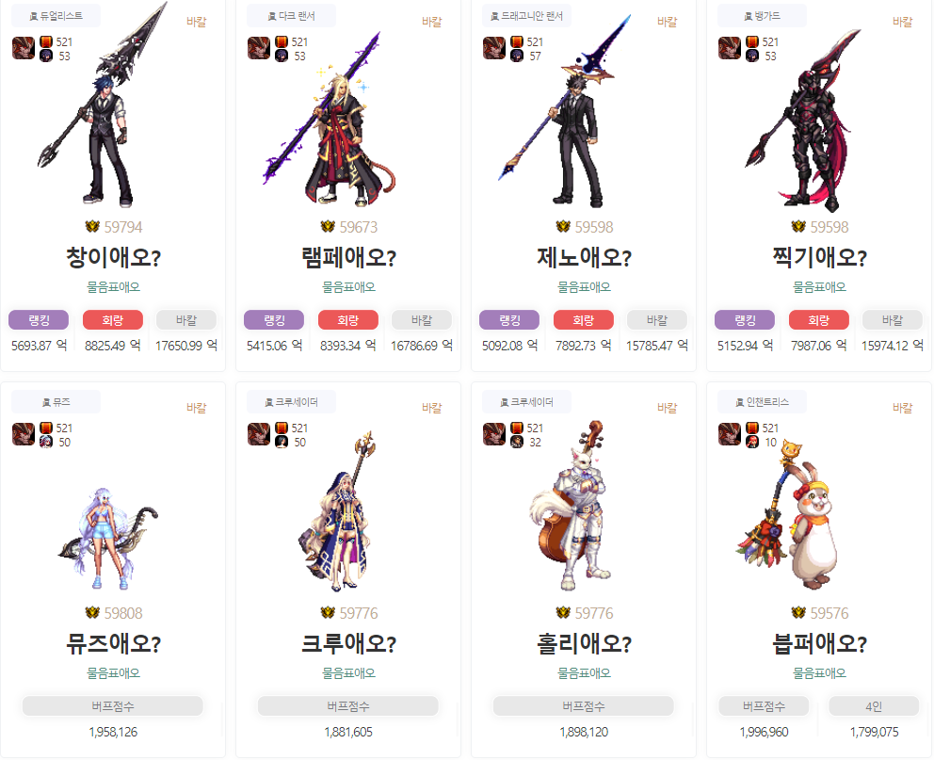Click the fame crest icon beside 59808
The width and height of the screenshot is (934, 760).
(91, 613)
